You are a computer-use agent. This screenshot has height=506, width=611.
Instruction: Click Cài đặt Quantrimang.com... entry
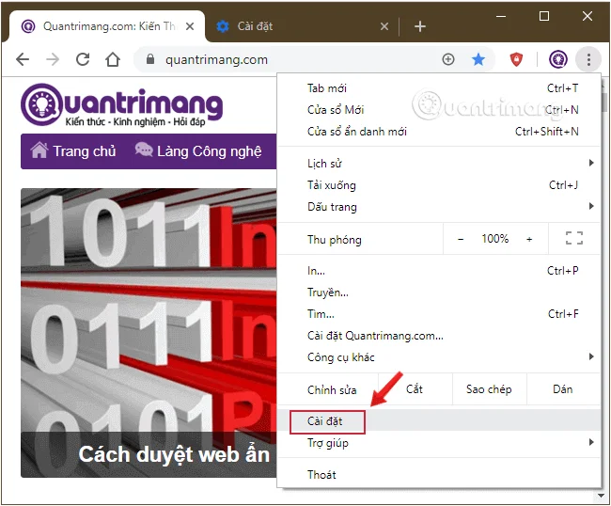[x=439, y=336]
